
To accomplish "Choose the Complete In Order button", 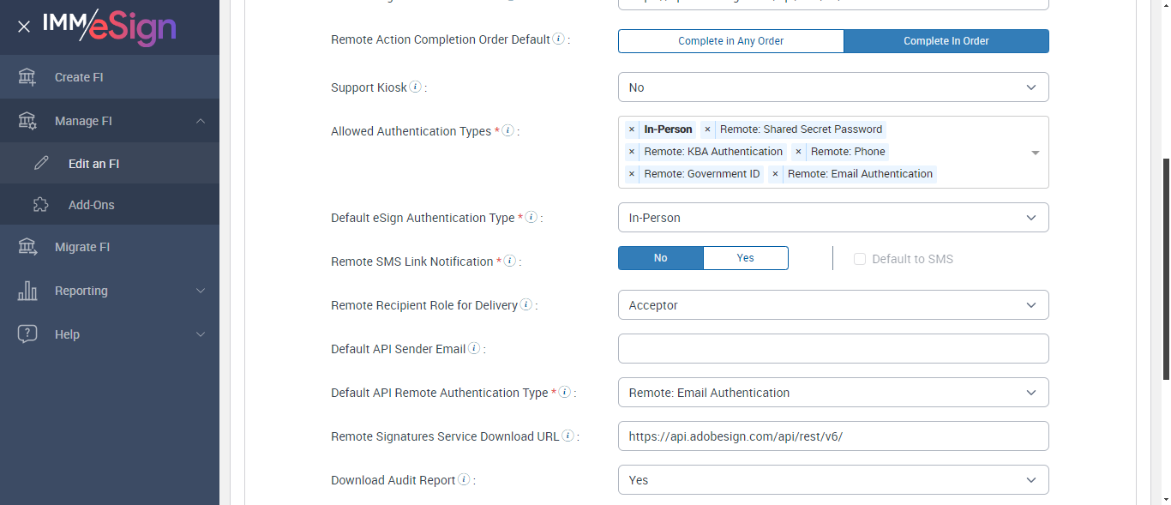I will tap(946, 41).
